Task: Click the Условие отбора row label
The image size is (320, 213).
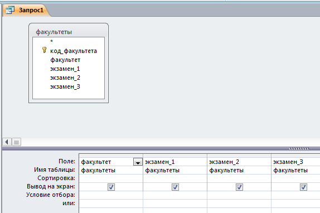Action: (50, 195)
